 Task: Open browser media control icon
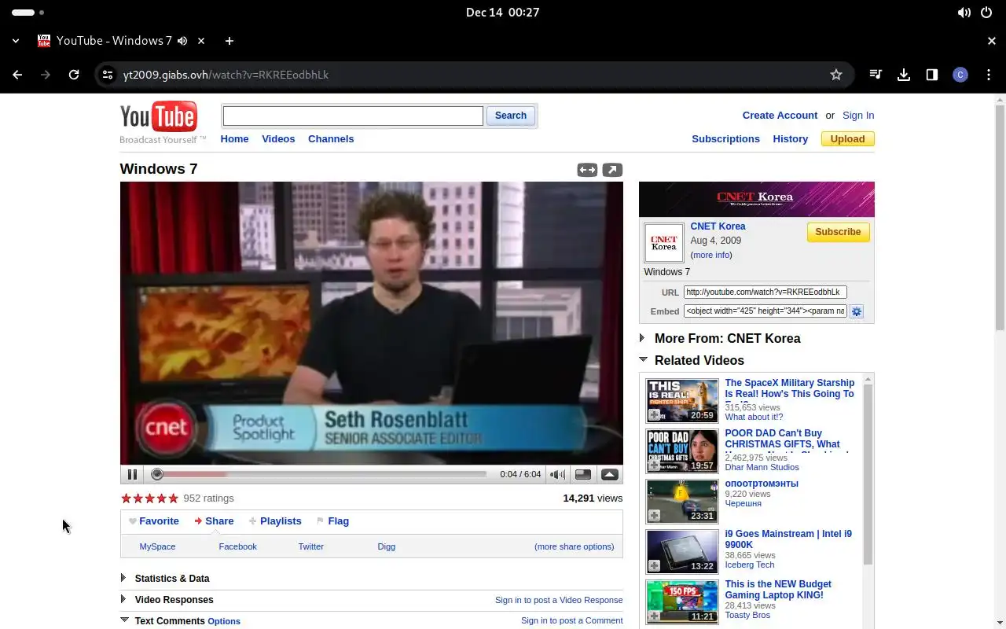pos(876,75)
